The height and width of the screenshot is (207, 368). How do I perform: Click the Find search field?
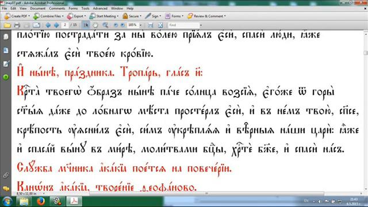[184, 25]
